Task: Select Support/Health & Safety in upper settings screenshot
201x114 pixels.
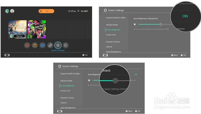Action: 116,18
